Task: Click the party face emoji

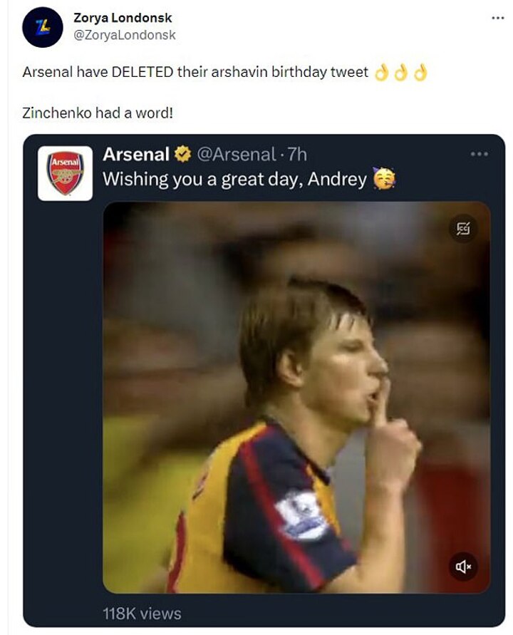Action: click(x=383, y=179)
